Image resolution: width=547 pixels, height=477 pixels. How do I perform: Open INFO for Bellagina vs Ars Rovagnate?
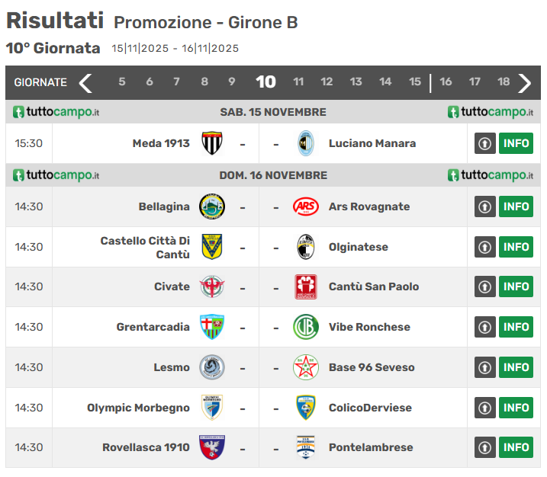pyautogui.click(x=516, y=206)
